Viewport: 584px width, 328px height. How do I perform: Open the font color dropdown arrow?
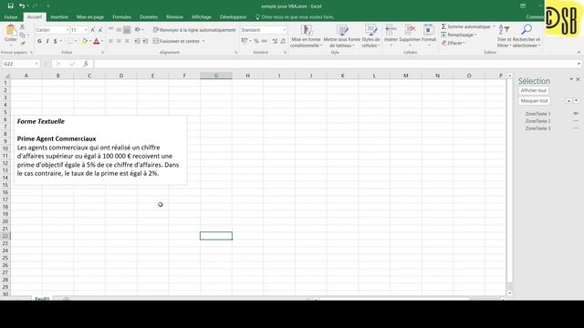pos(102,41)
